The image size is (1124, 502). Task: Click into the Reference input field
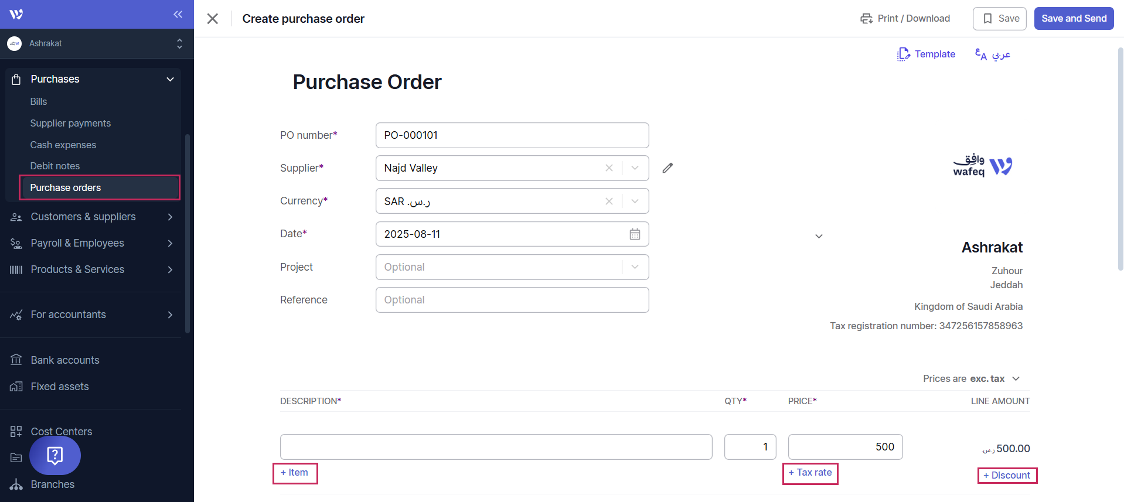[x=512, y=300]
